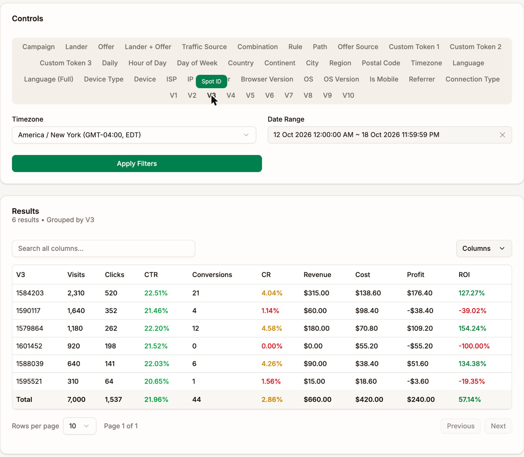Screen dimensions: 524x457
Task: Choose the Browser Version grouping
Action: (x=267, y=79)
